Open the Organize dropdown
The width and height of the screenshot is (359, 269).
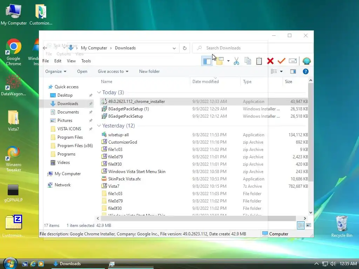(x=56, y=71)
